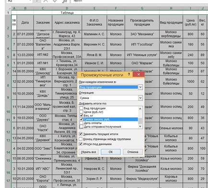Click the 'Название продукции' header cell
The width and height of the screenshot is (208, 188).
click(116, 22)
